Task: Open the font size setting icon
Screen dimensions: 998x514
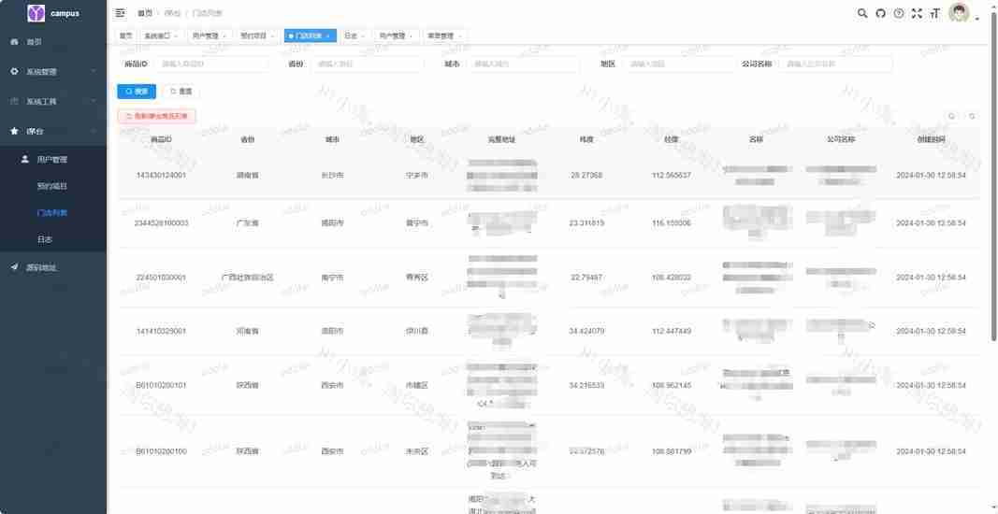Action: tap(934, 13)
